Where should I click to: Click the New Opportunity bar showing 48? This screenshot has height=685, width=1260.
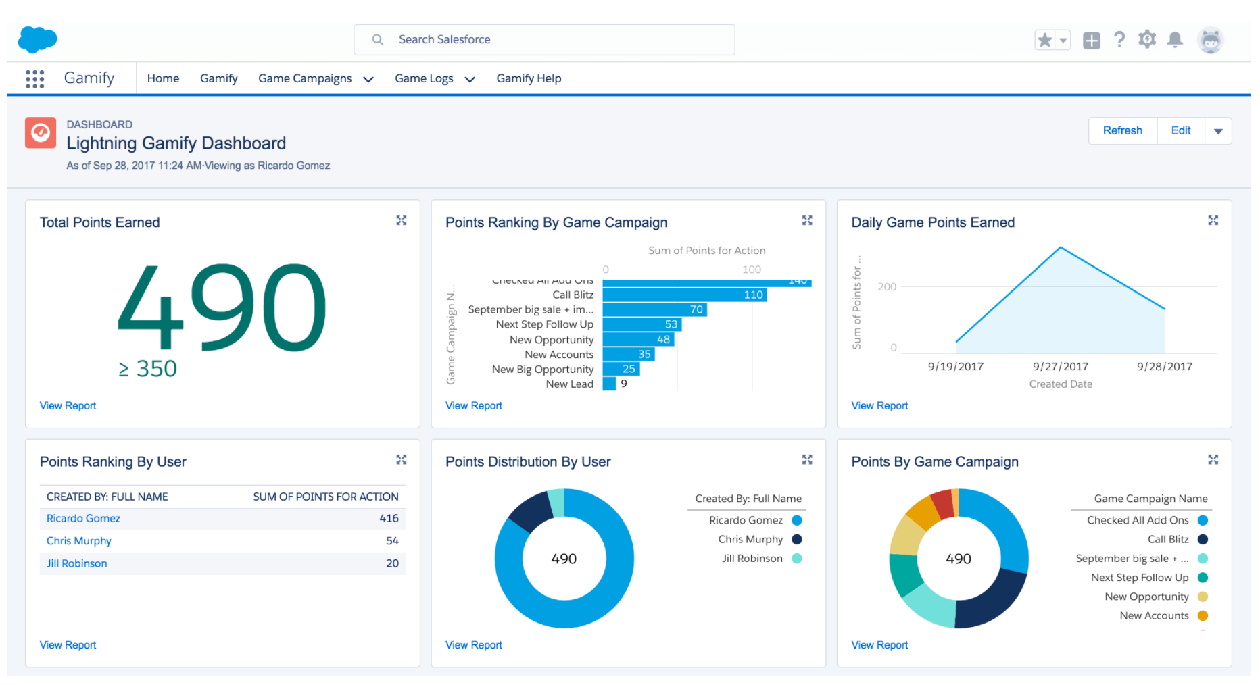coord(638,339)
